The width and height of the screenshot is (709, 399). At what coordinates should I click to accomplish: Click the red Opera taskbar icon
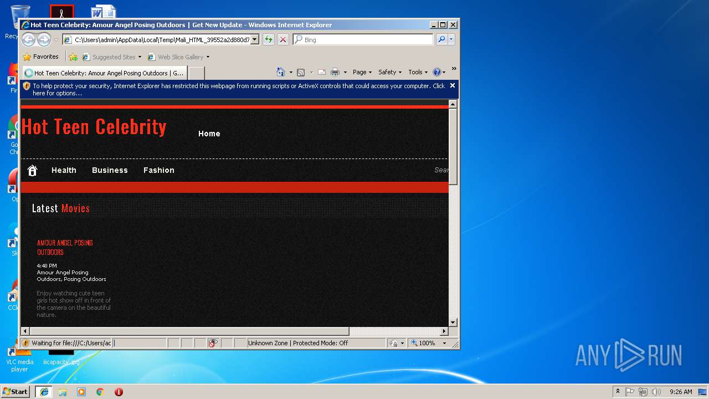point(119,391)
